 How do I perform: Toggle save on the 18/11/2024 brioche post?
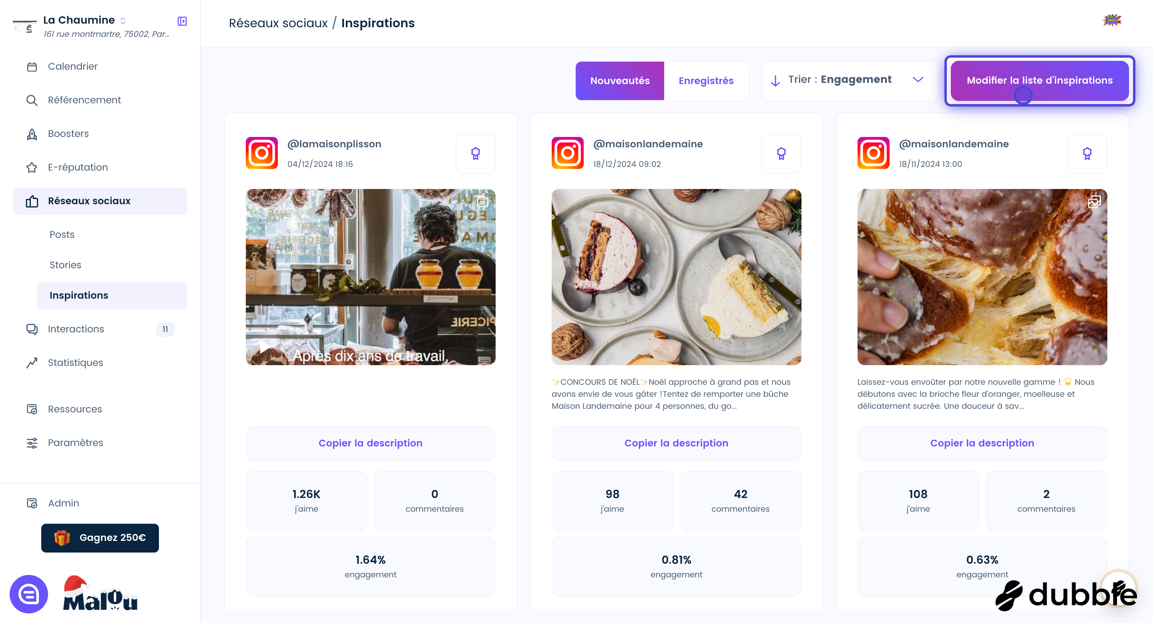pos(1087,153)
